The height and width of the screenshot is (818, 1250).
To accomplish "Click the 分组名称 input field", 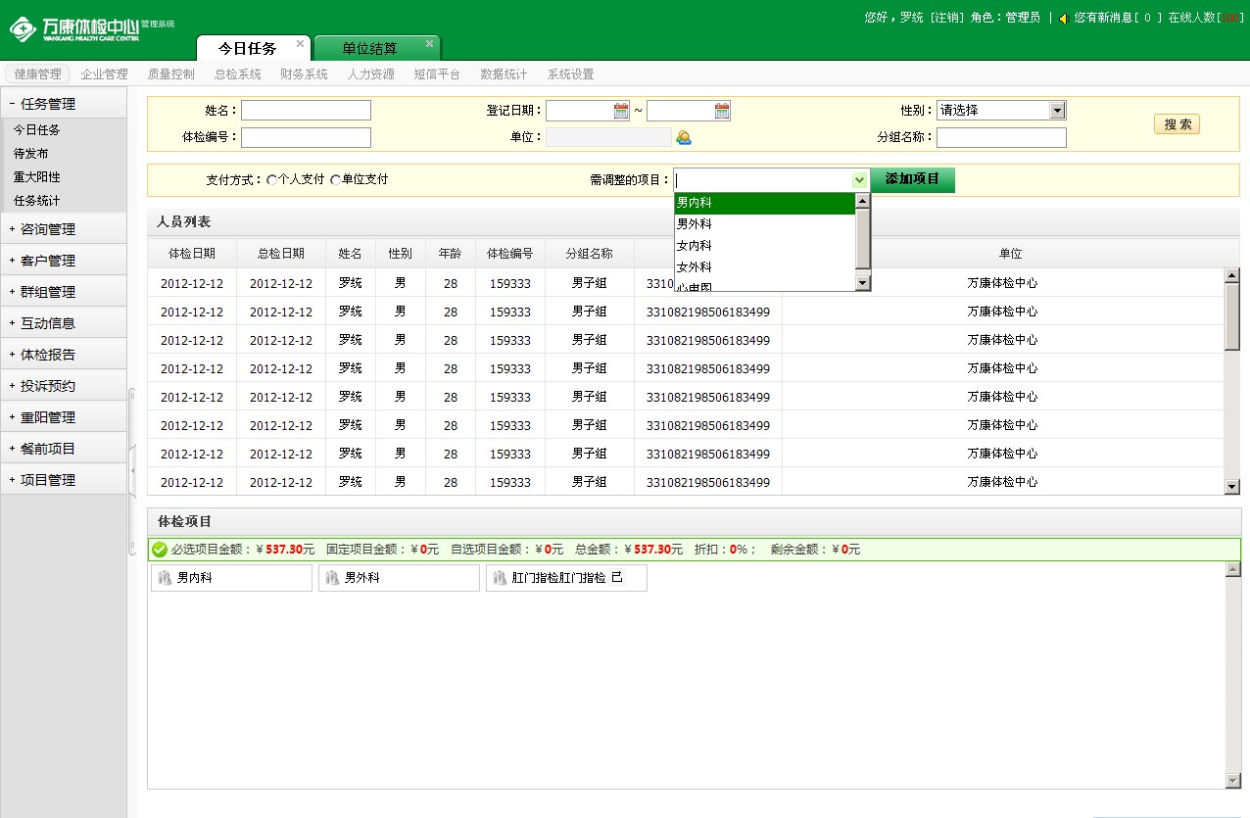I will pos(1001,137).
